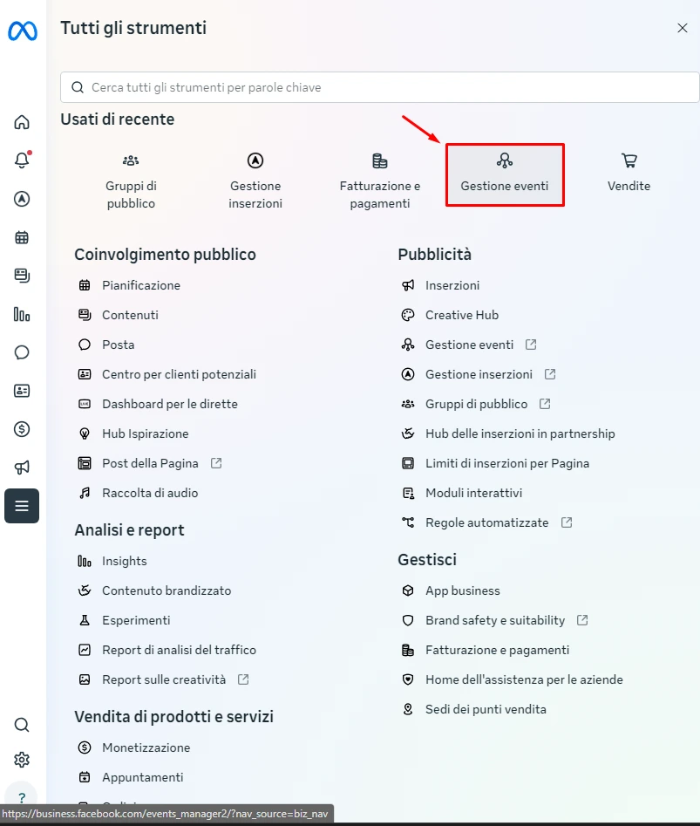Open Creative Hub menu entry

point(461,315)
